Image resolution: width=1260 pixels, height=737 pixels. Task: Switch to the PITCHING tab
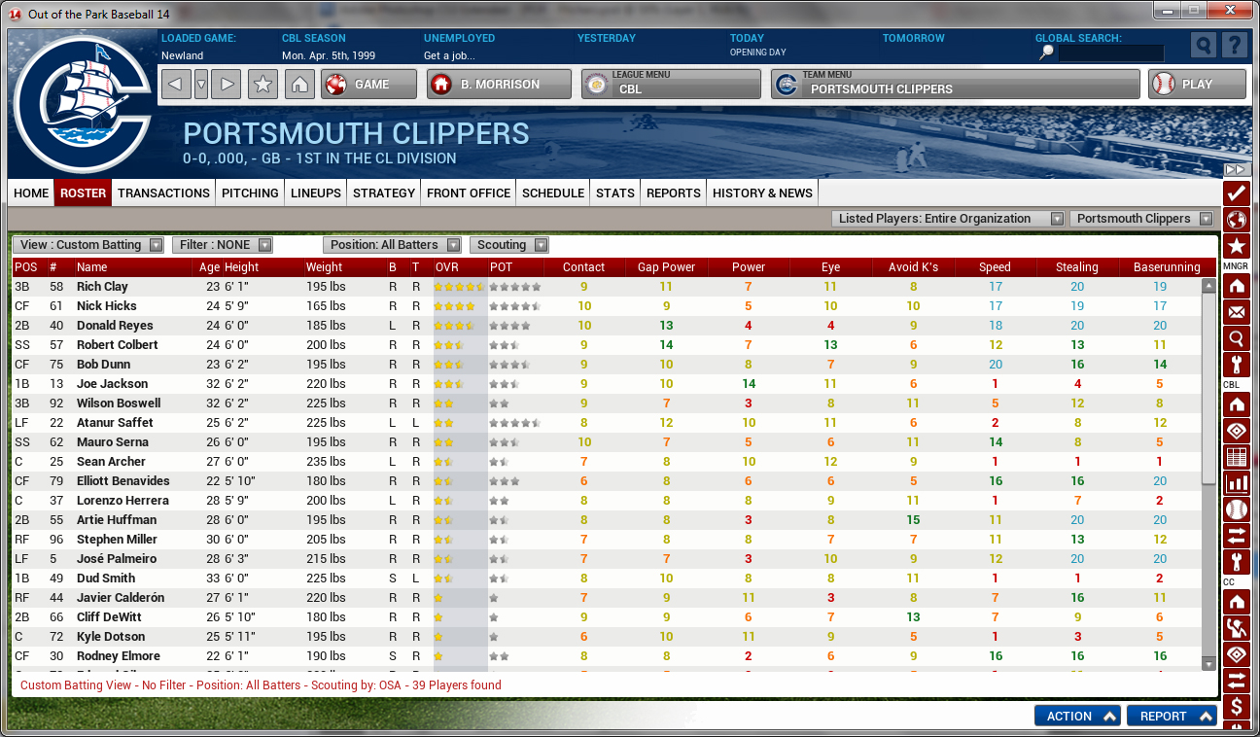(x=250, y=193)
